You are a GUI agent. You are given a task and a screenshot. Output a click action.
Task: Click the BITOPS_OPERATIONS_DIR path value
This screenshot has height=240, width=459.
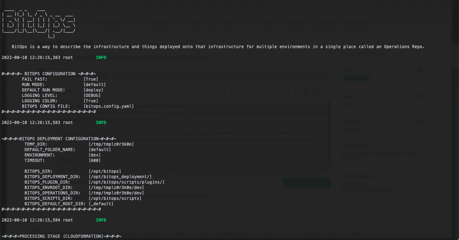[116, 193]
